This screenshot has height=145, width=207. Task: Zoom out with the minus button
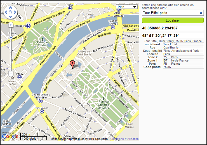tap(11, 74)
